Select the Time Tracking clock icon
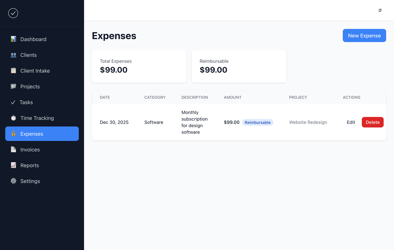 click(x=13, y=118)
